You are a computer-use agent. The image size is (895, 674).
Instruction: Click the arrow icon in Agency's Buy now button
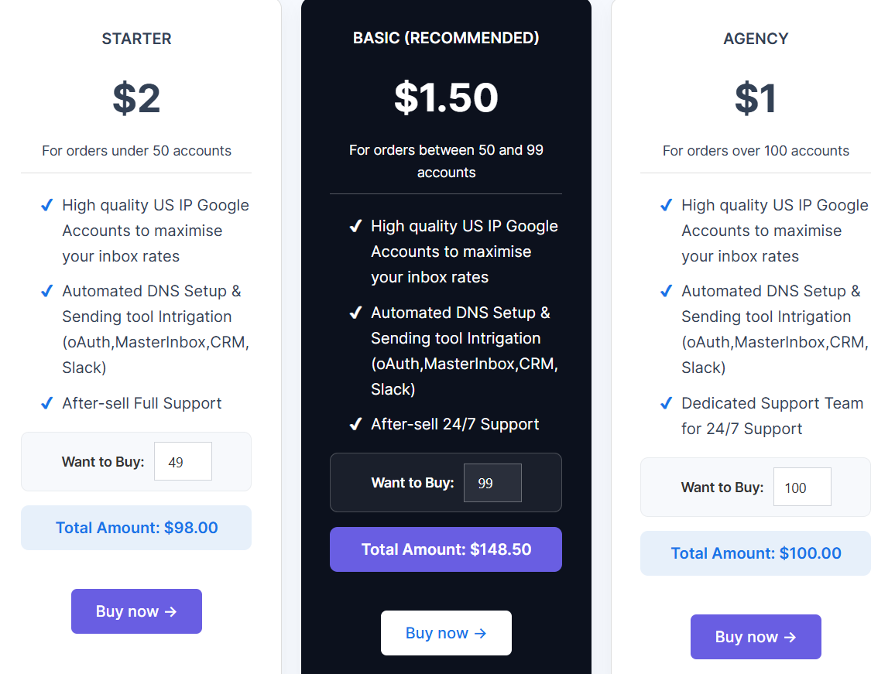[x=790, y=636]
